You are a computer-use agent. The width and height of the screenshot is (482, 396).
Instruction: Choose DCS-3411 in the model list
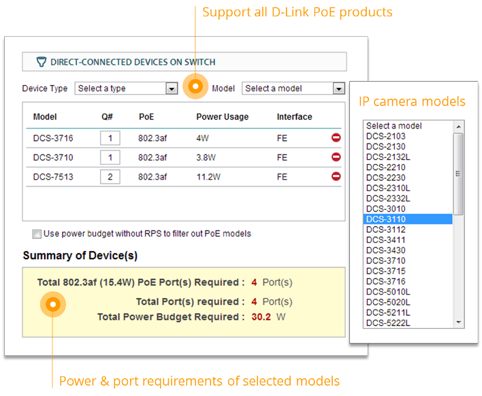408,240
